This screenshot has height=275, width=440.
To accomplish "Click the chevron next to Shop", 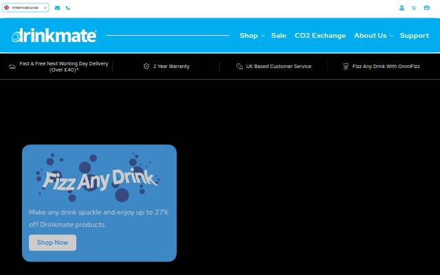I will point(263,36).
